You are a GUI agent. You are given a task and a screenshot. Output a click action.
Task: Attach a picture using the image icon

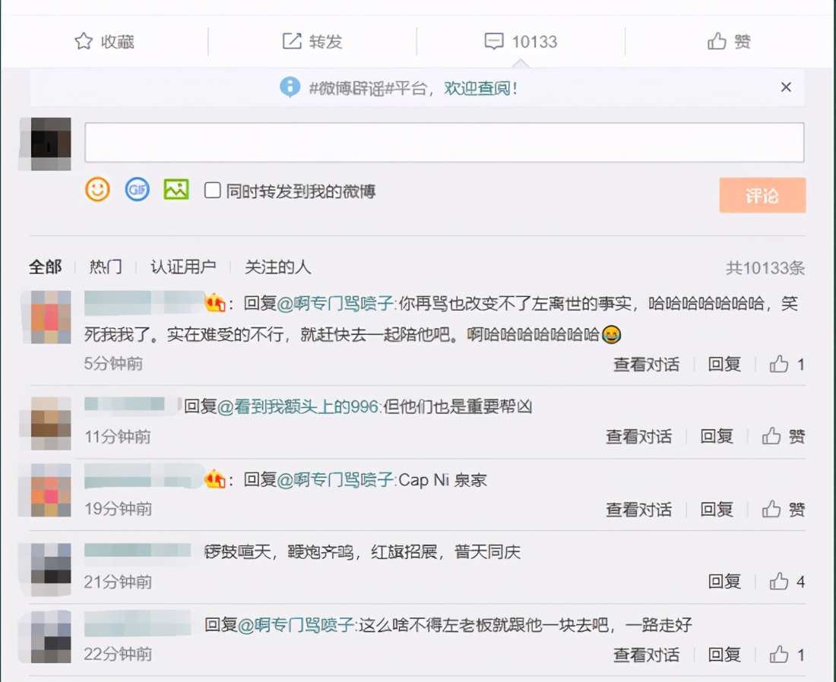pos(176,189)
